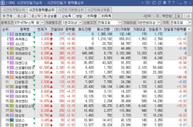Click the market badge icon beside 소니드
This screenshot has height=127, width=193.
pyautogui.click(x=12, y=44)
